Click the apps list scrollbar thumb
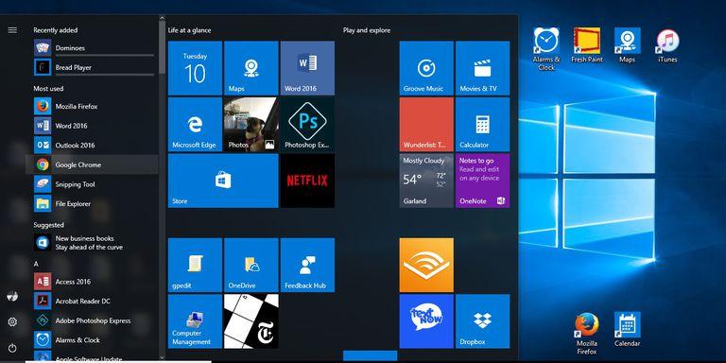Screen dimensions: 726x363 tap(162, 47)
